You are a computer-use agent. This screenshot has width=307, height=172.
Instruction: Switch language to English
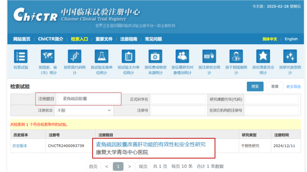[291, 39]
